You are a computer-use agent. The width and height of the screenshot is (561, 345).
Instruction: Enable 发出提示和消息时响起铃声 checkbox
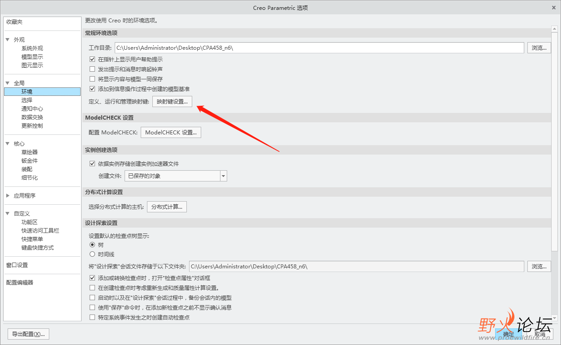point(92,69)
